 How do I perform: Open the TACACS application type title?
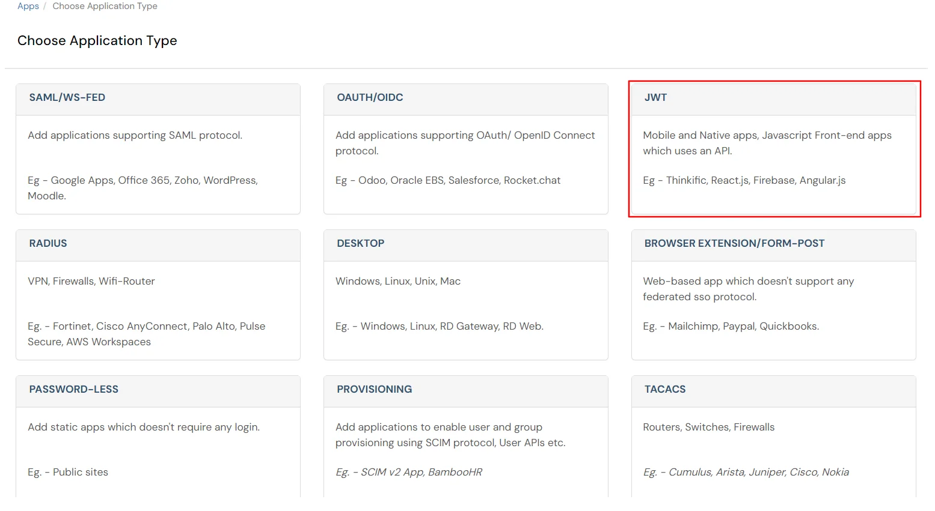click(664, 390)
